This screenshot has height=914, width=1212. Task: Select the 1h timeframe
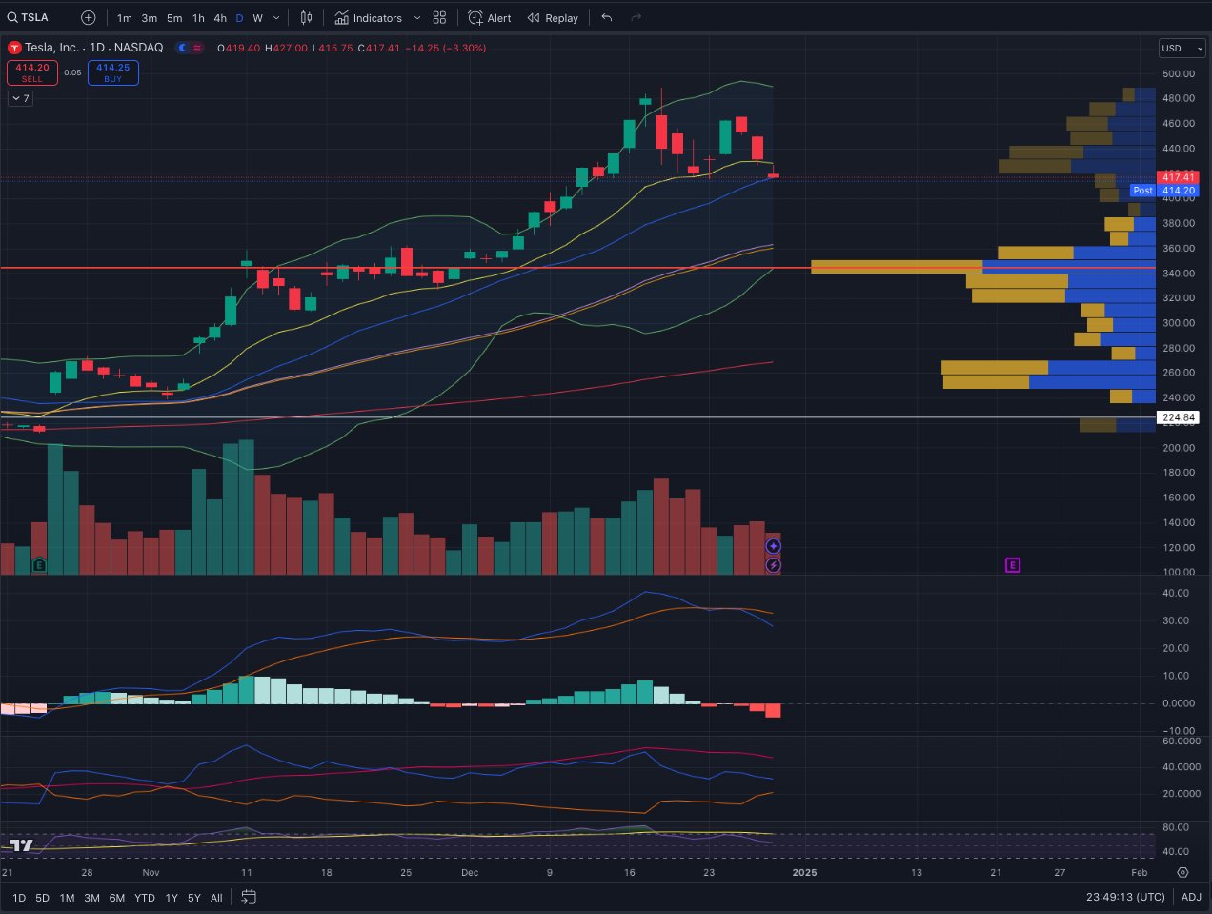[x=198, y=18]
